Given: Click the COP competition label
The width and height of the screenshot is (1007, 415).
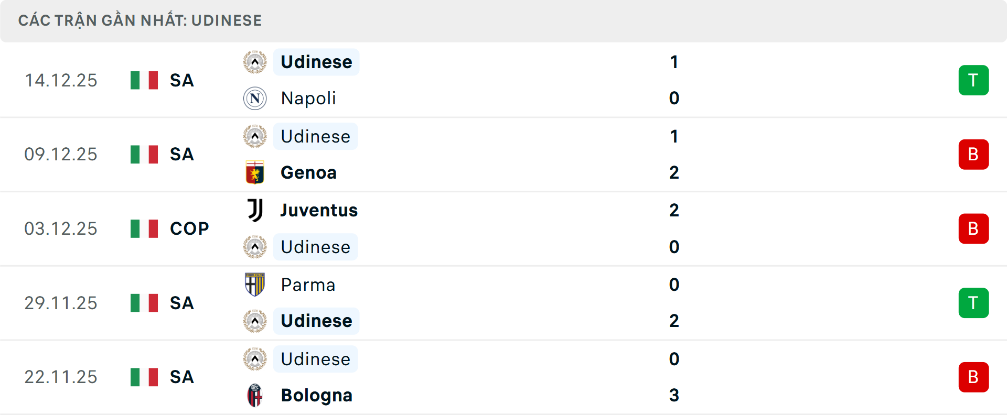Looking at the screenshot, I should click(189, 228).
